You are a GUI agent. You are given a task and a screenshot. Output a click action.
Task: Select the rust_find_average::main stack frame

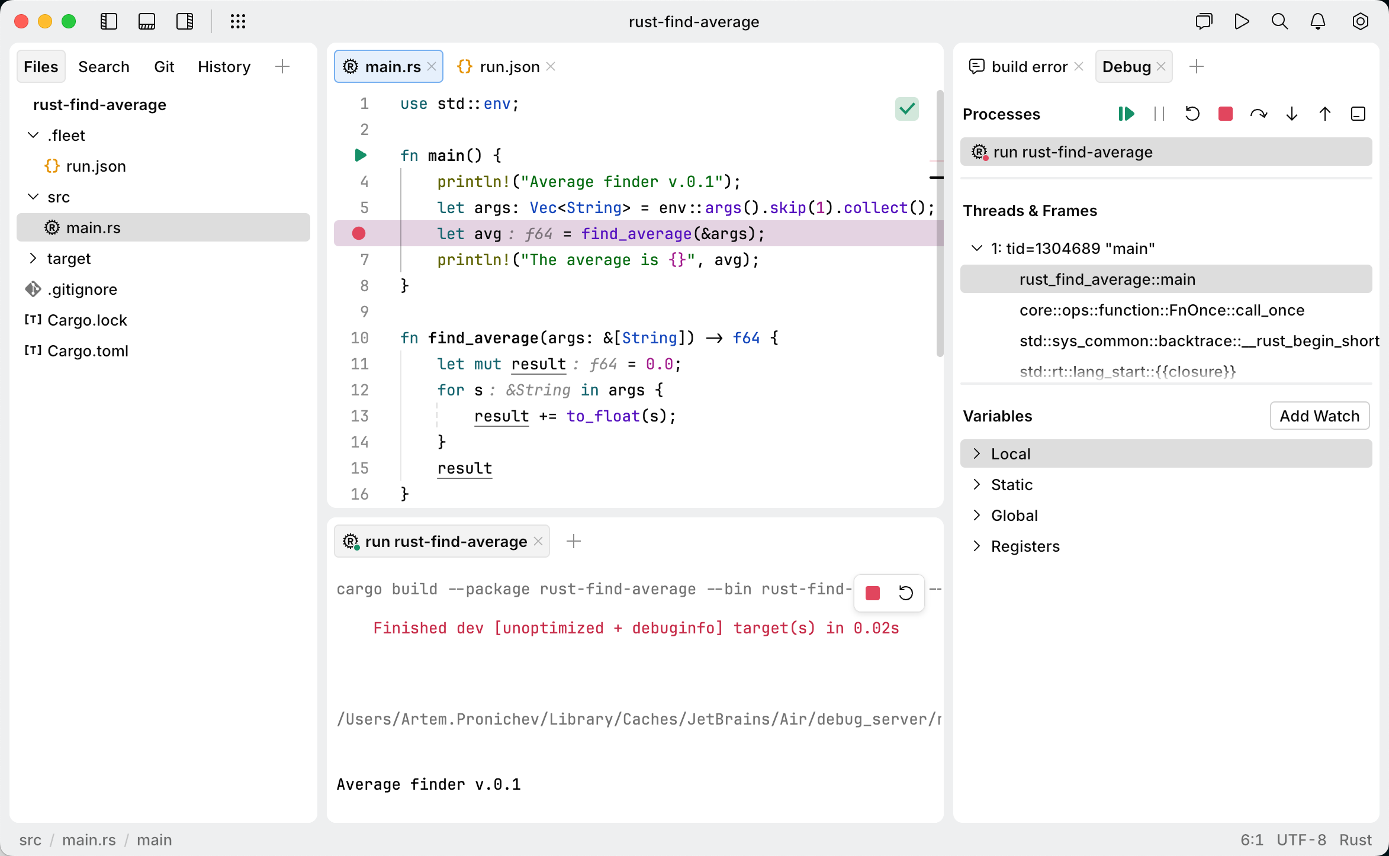(x=1107, y=279)
